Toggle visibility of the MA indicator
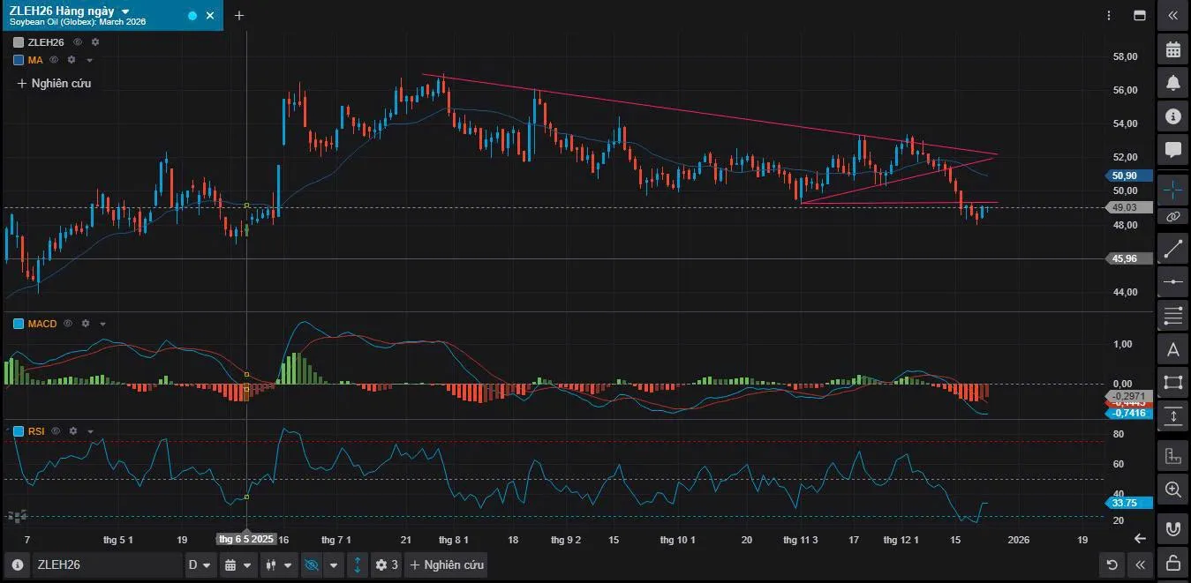This screenshot has width=1191, height=583. [x=54, y=60]
